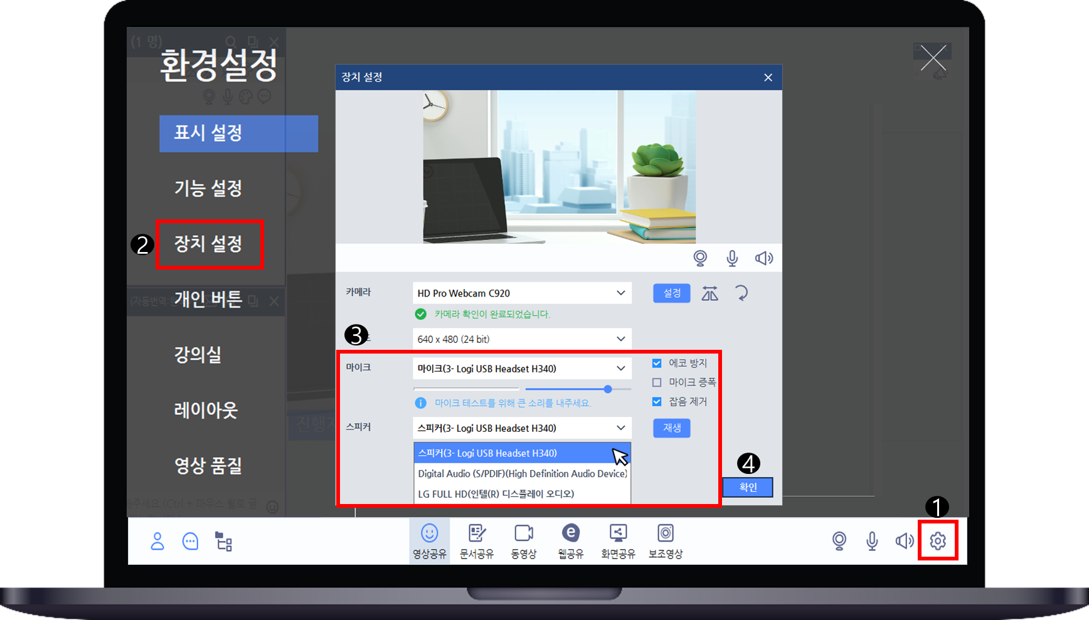Expand the 640 x 480 resolution dropdown
This screenshot has height=620, width=1089.
(522, 339)
